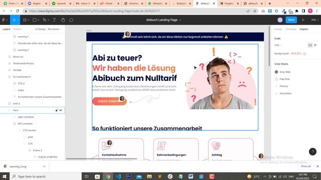The width and height of the screenshot is (321, 180).
Task: Click the lock icon on Hero layer
Action: [57, 110]
